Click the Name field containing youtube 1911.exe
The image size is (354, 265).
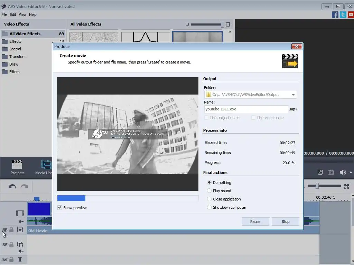(246, 109)
